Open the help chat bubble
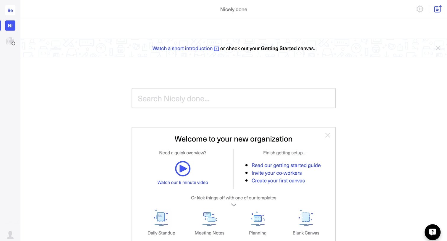This screenshot has width=447, height=241. tap(433, 232)
